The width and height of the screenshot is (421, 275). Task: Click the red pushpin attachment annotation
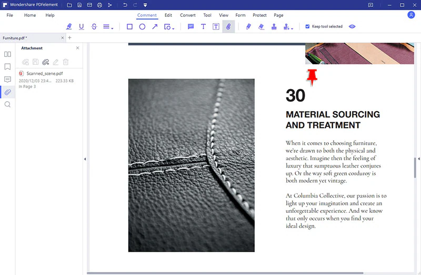312,77
